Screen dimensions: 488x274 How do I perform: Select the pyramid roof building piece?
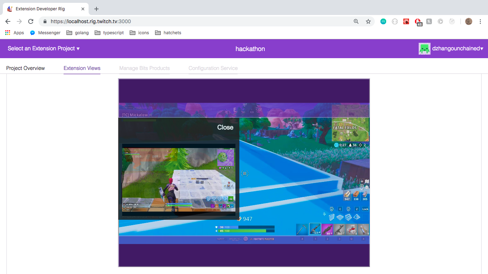click(357, 217)
